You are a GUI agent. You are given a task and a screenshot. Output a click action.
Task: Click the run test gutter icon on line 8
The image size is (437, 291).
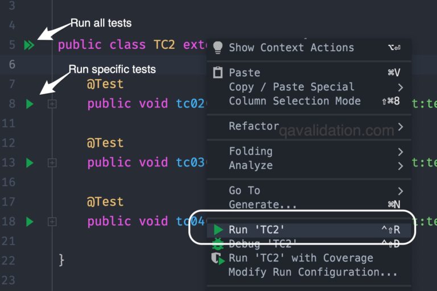30,104
